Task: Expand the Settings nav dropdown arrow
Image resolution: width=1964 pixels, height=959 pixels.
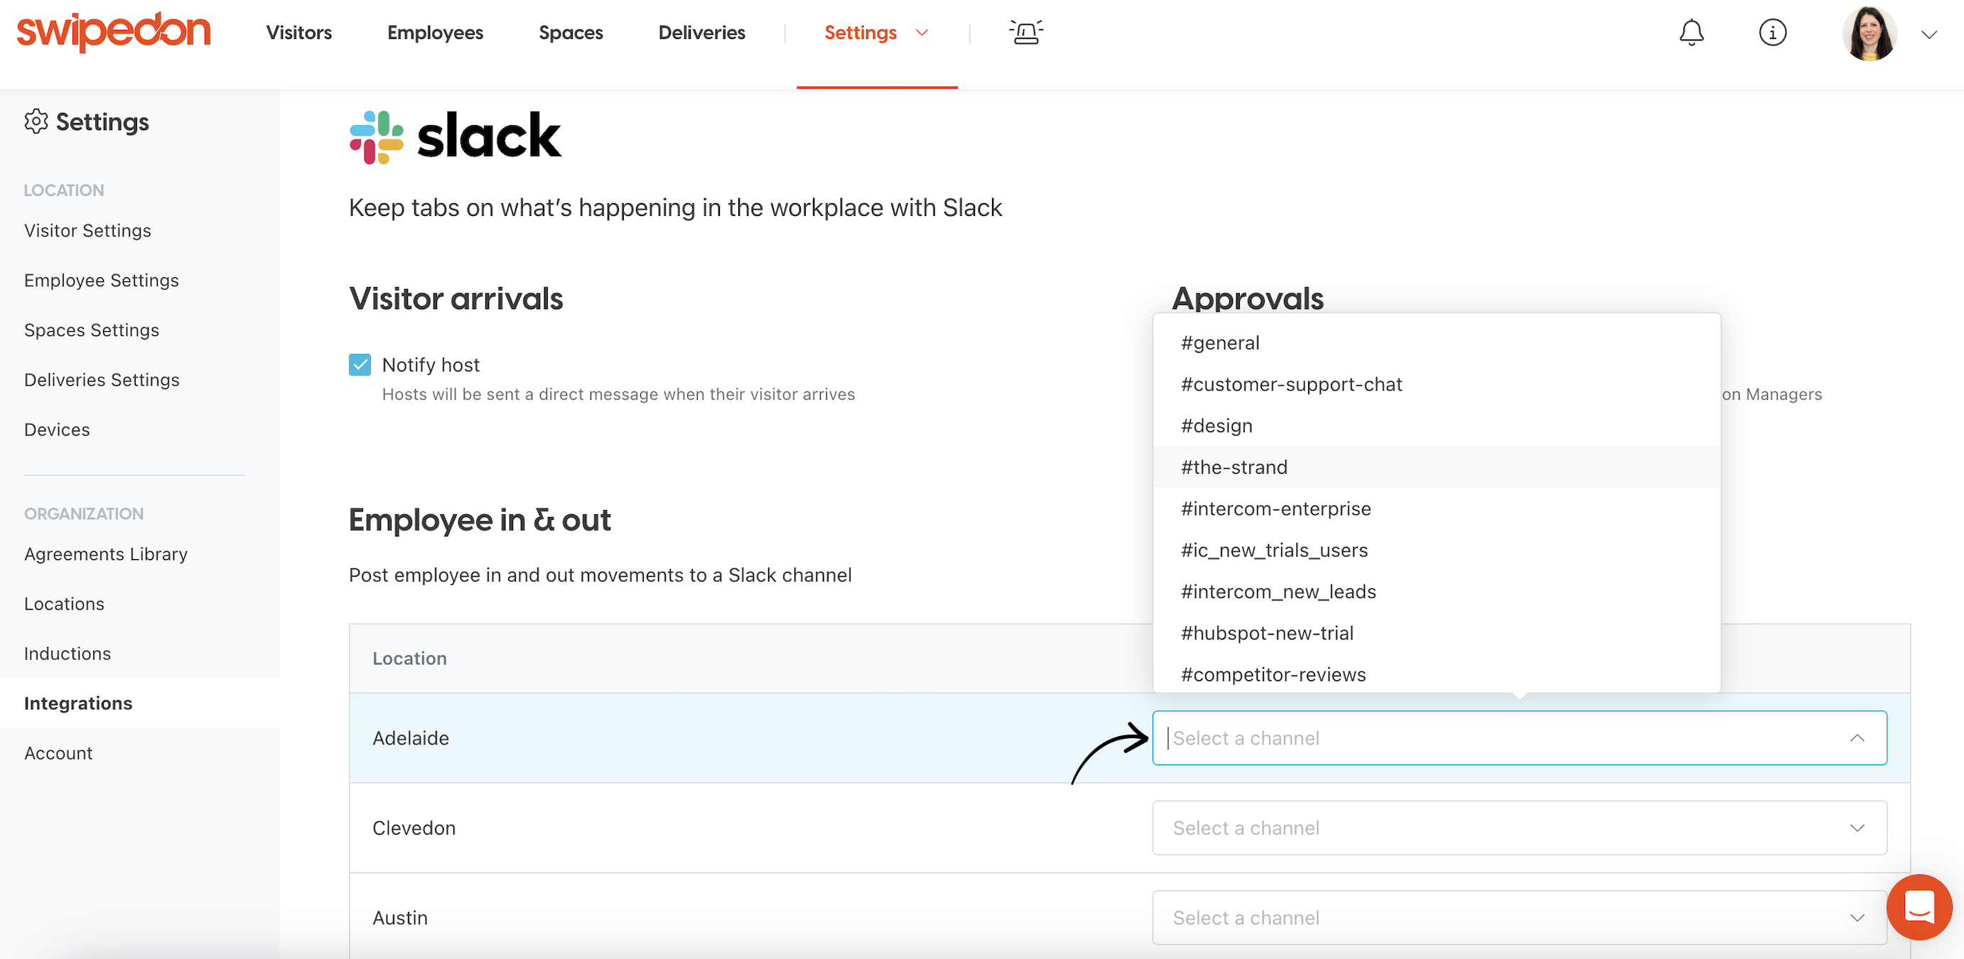Action: coord(921,33)
